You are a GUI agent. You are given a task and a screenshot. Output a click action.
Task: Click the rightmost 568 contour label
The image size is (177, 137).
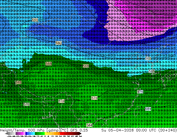click(152, 71)
